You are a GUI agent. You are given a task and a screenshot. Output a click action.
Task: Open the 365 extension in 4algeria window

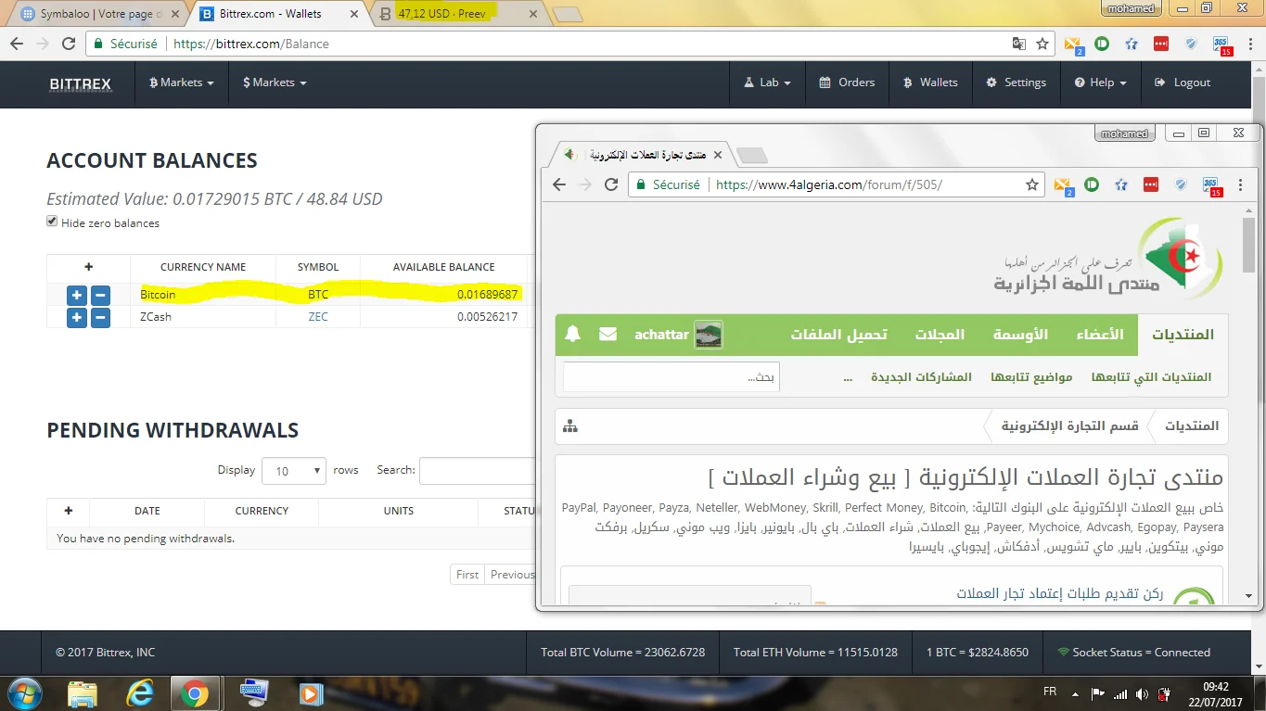(1211, 185)
